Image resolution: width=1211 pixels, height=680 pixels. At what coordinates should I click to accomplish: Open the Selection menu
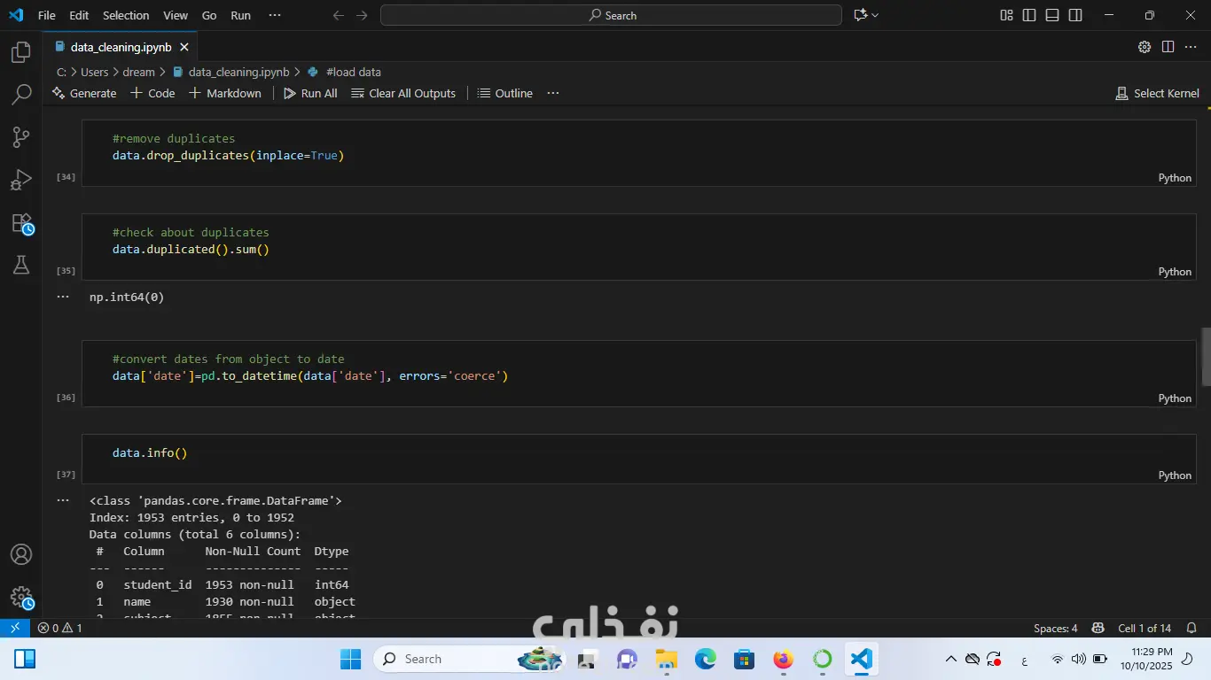tap(126, 15)
